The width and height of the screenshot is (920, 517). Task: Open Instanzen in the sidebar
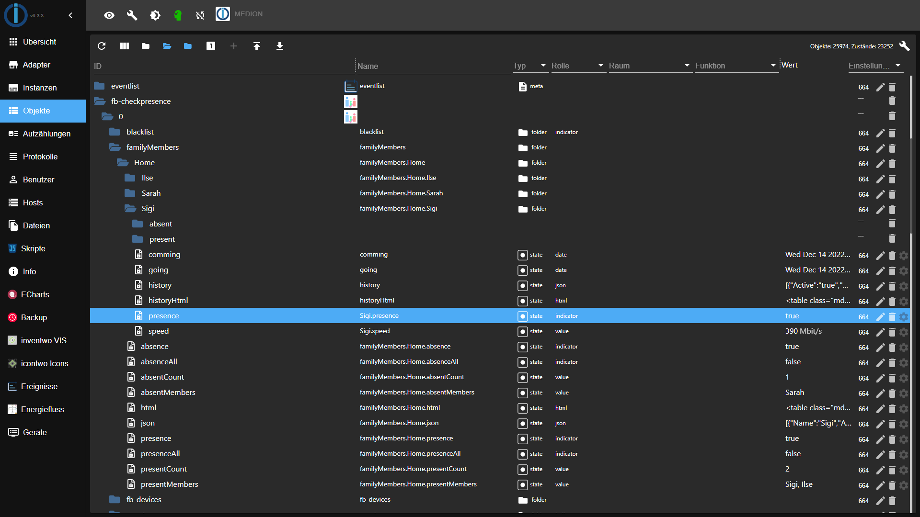(x=43, y=88)
